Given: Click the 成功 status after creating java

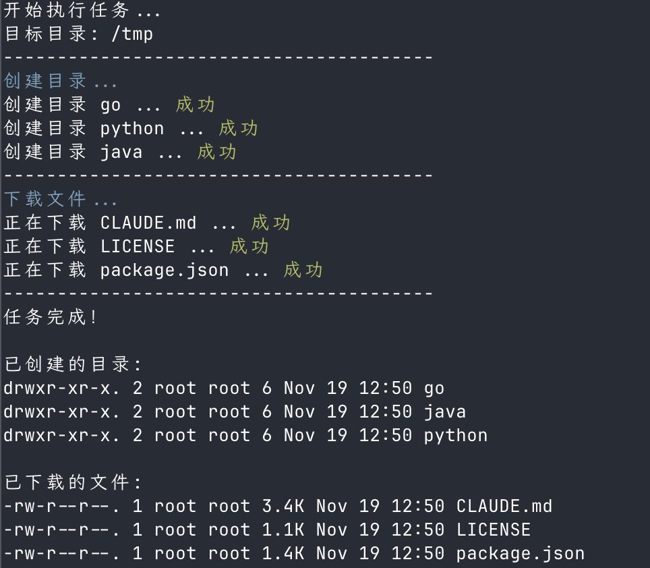Looking at the screenshot, I should (217, 152).
